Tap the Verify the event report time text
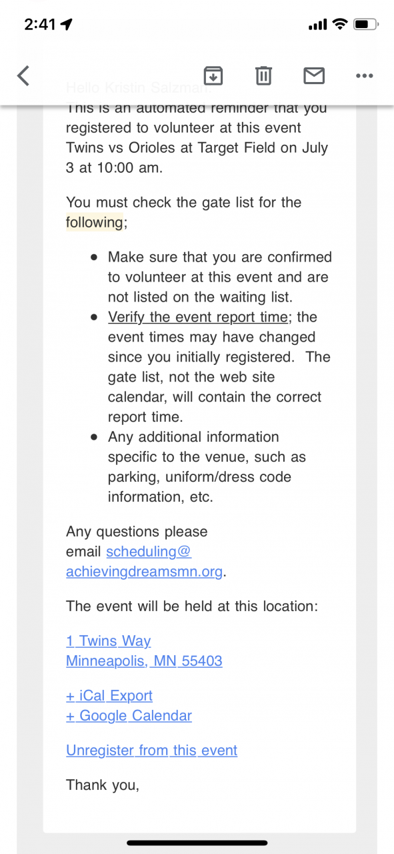This screenshot has width=394, height=854. pos(199,317)
